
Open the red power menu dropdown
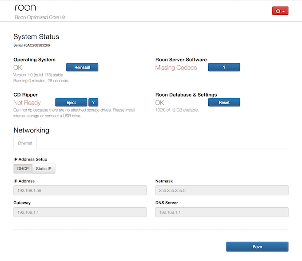(x=280, y=11)
